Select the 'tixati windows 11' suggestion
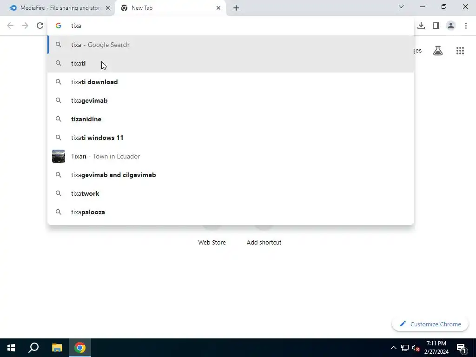The width and height of the screenshot is (476, 357). coord(231,138)
